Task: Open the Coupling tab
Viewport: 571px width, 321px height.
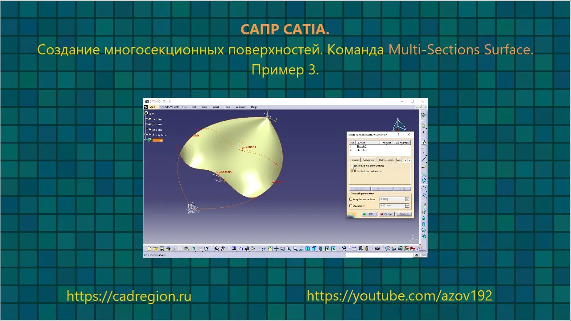Action: pyautogui.click(x=369, y=160)
